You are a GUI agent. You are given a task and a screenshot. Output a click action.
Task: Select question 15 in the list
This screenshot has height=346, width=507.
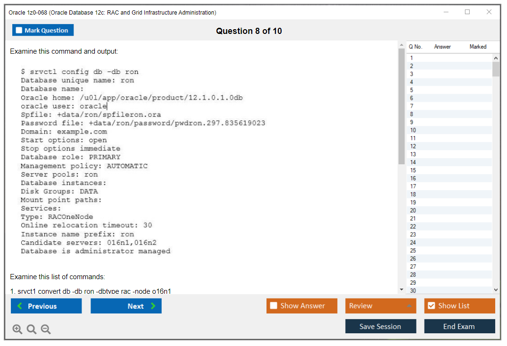pyautogui.click(x=413, y=170)
